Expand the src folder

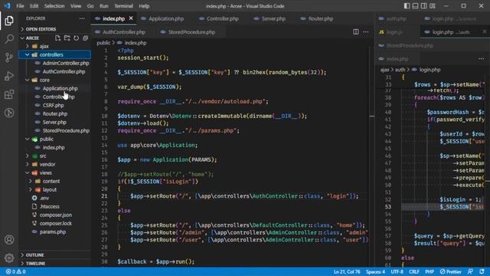coord(54,156)
